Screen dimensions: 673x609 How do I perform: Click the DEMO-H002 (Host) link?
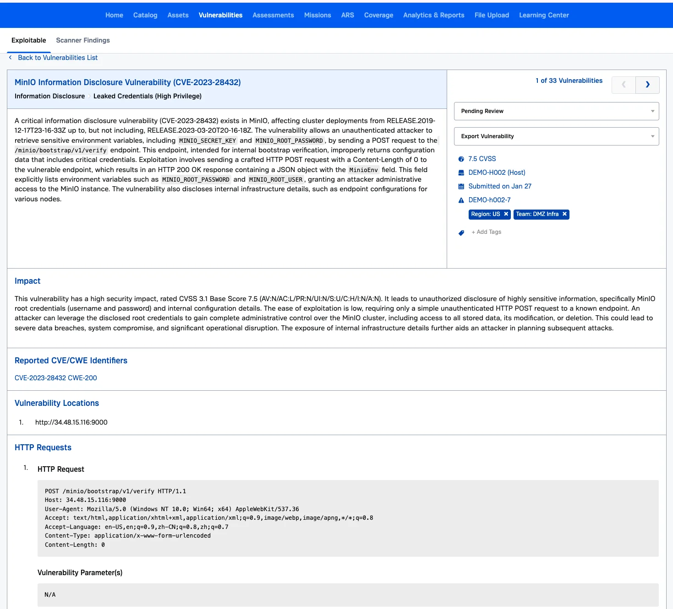497,172
